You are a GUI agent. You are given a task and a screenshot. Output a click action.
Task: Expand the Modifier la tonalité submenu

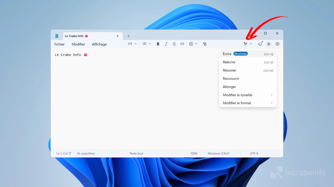[237, 95]
